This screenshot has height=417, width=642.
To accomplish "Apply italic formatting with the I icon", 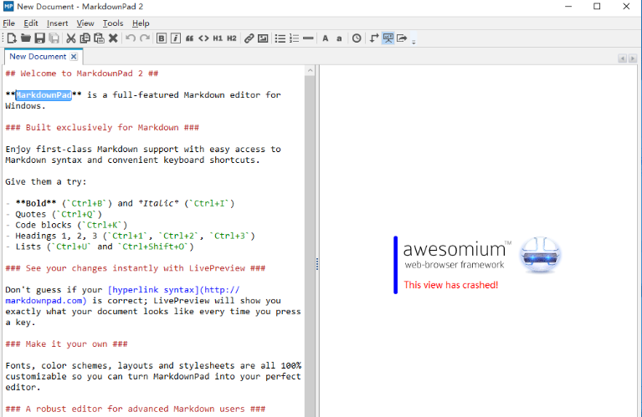I will pyautogui.click(x=175, y=38).
